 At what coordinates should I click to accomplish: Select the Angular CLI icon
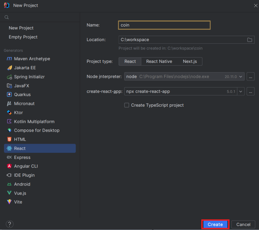[9, 166]
